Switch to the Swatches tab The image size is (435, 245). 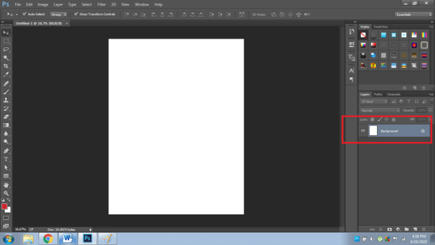tap(381, 27)
